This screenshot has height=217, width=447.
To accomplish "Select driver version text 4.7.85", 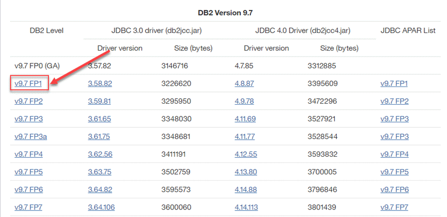I will point(244,66).
